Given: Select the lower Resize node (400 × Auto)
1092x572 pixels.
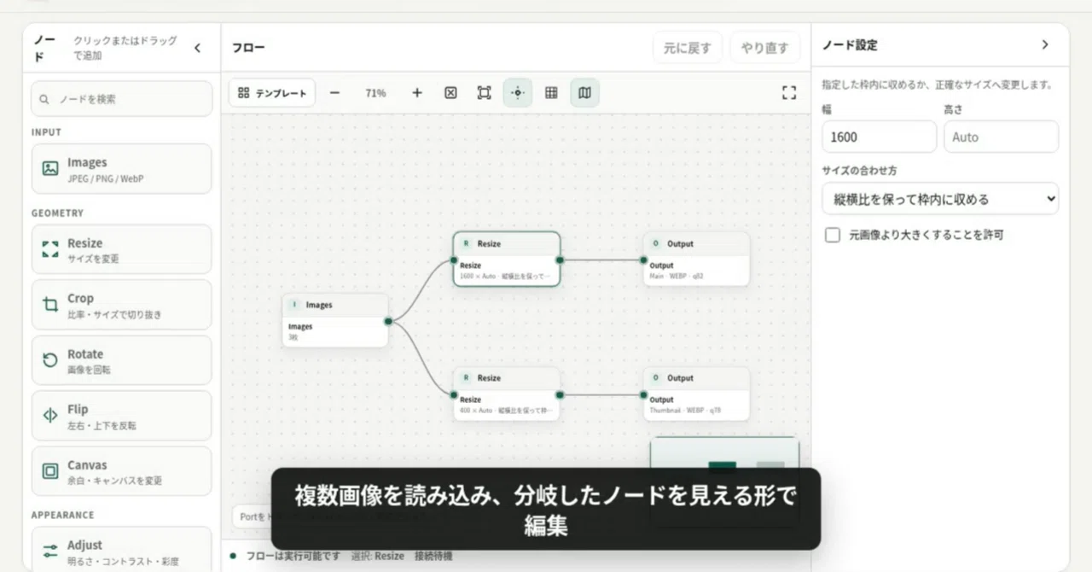Looking at the screenshot, I should coord(507,394).
